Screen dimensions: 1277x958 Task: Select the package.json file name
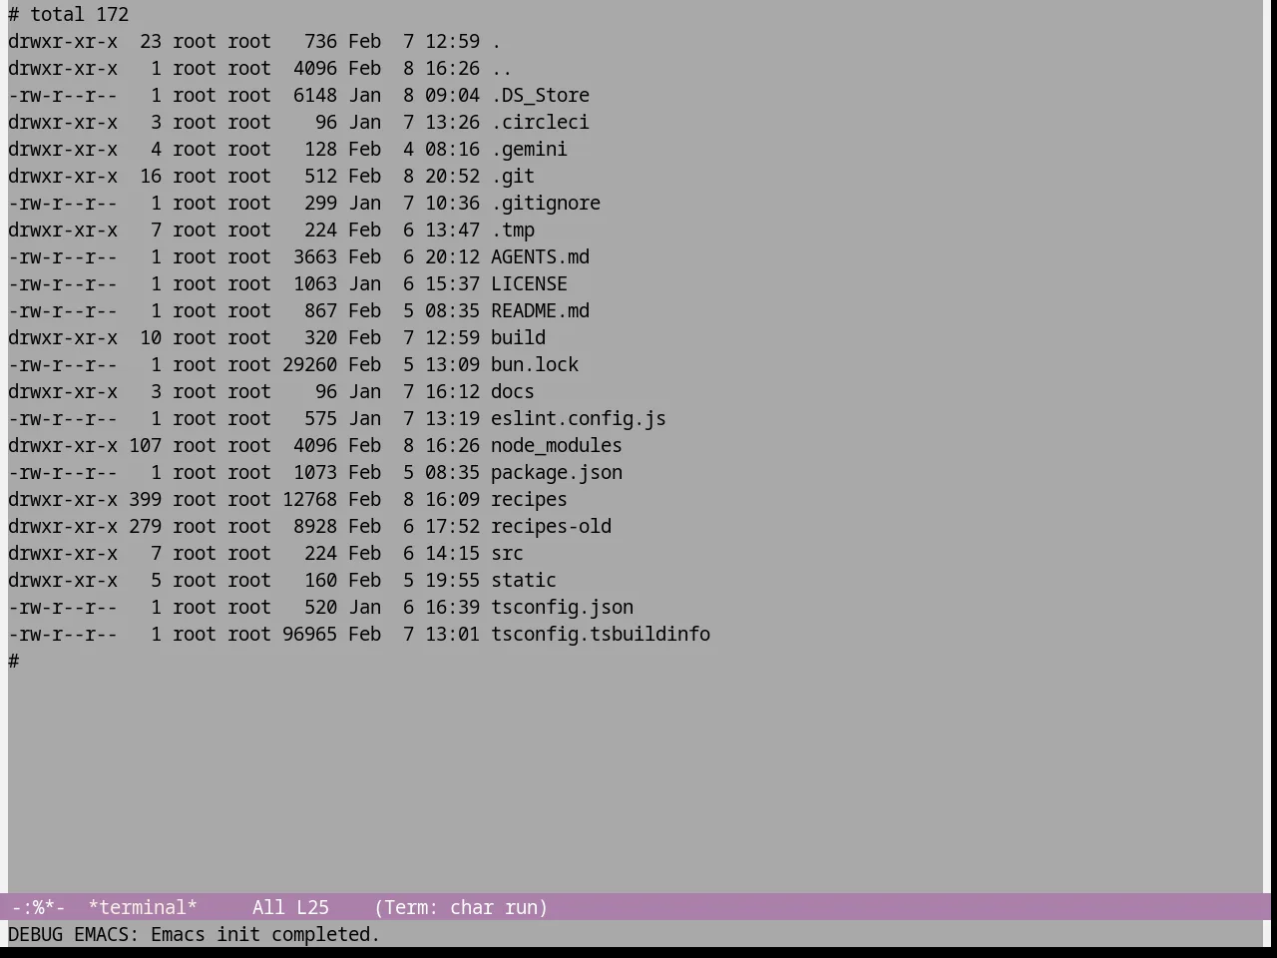(x=557, y=472)
